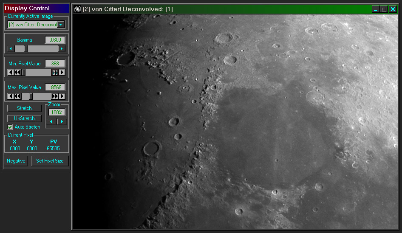
Task: Click the Gamma value input field
Action: [x=55, y=40]
